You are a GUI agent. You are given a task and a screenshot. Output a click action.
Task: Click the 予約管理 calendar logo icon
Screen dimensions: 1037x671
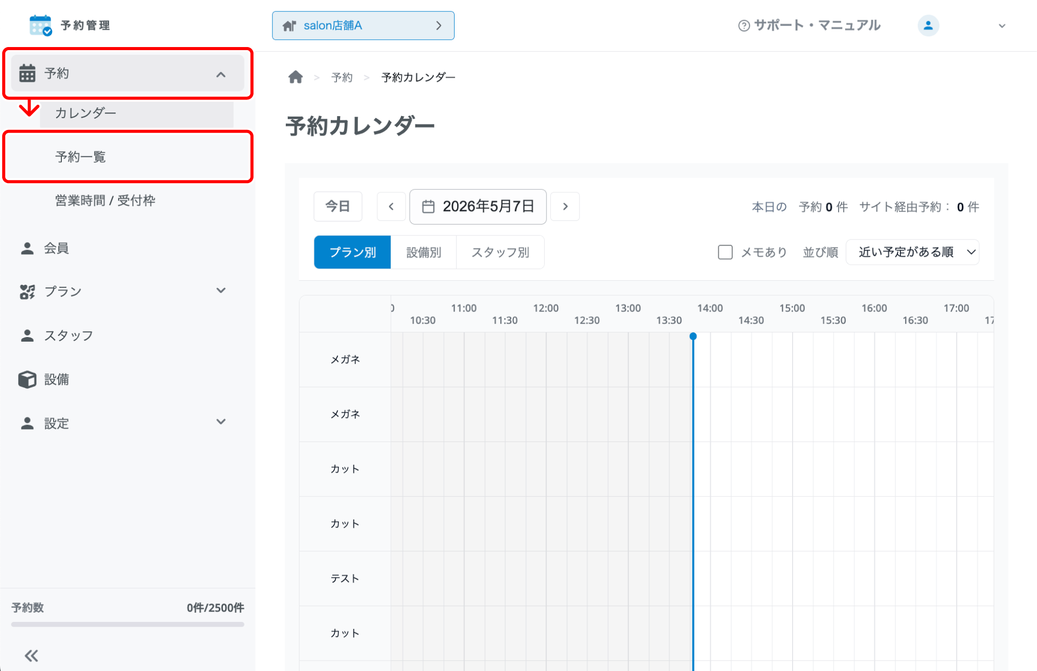point(40,25)
